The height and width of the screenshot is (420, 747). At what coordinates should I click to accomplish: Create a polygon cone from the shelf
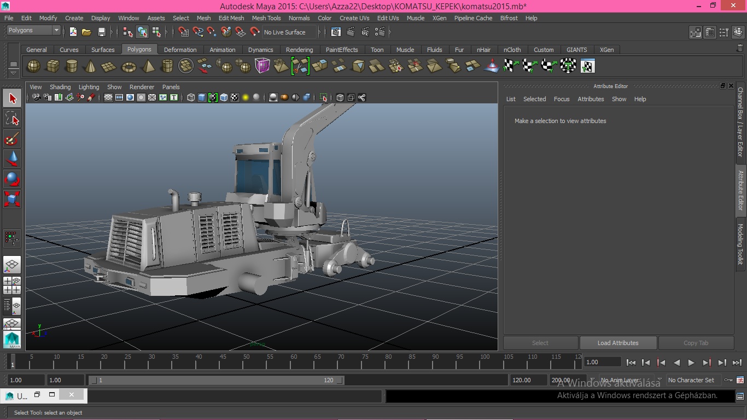pos(90,66)
